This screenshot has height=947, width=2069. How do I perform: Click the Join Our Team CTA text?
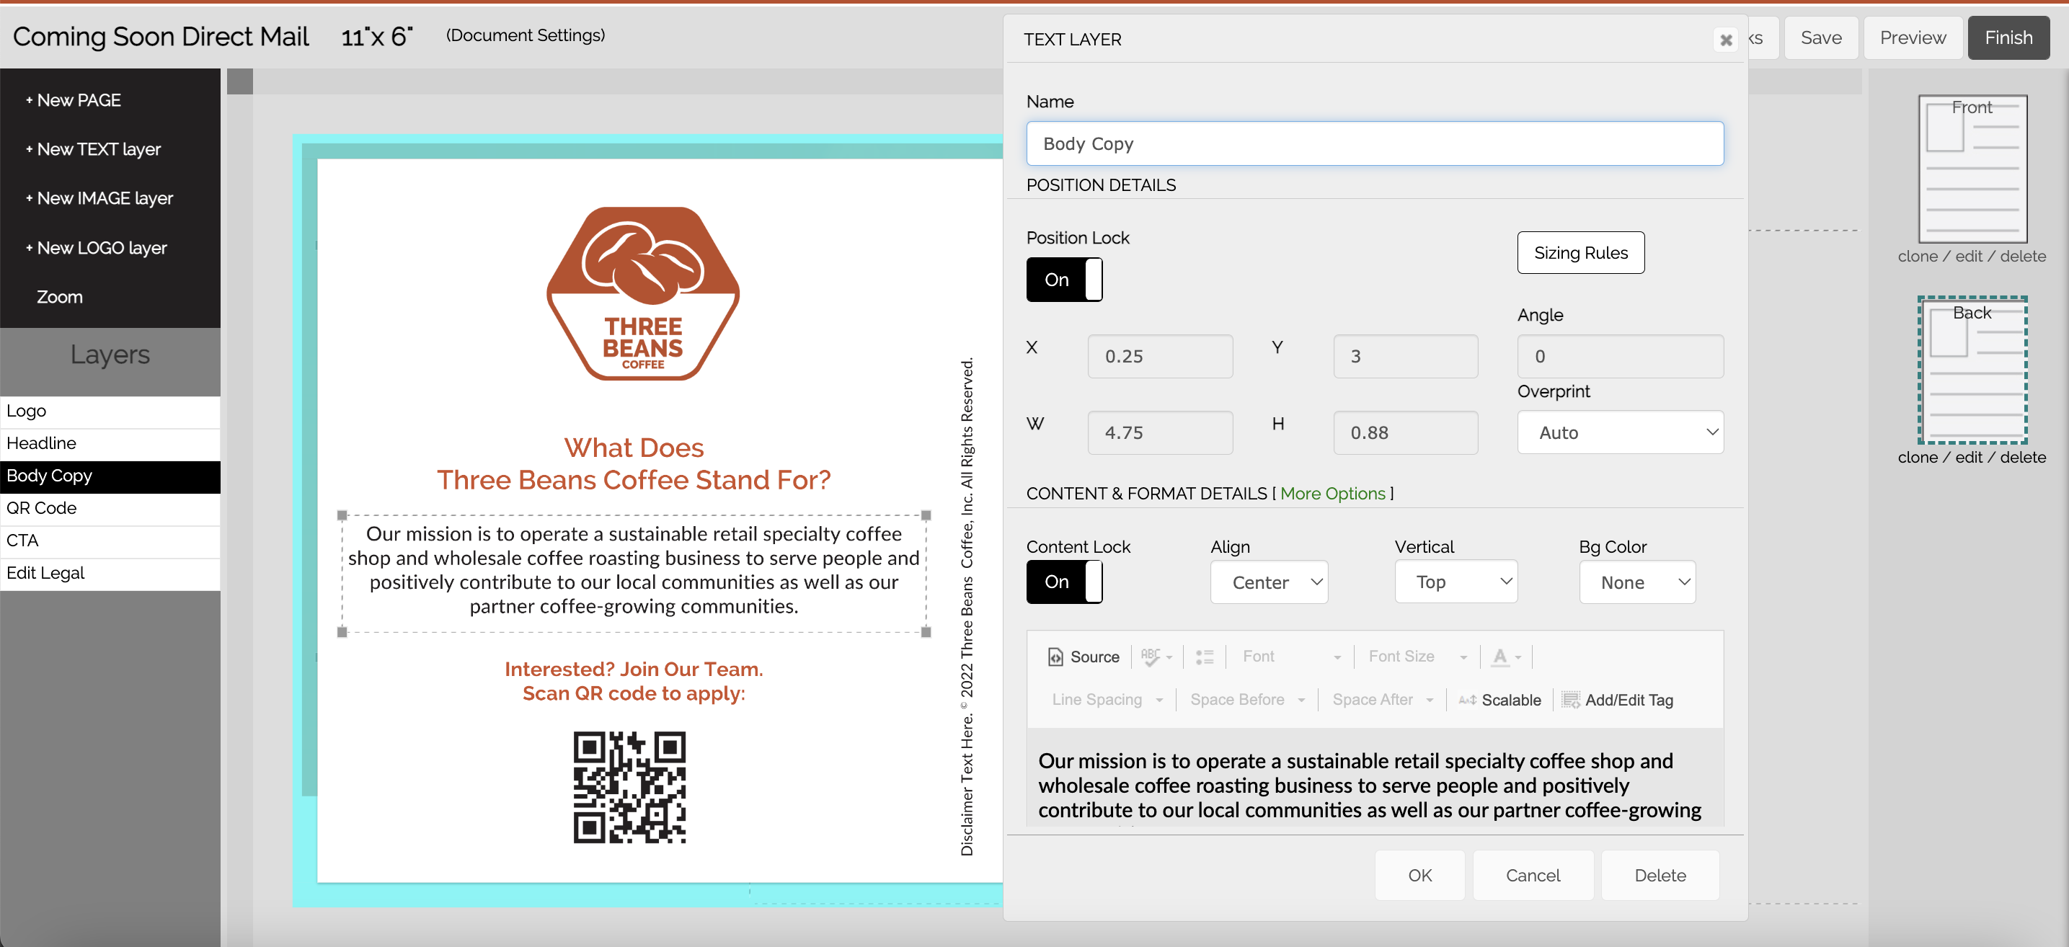click(633, 681)
